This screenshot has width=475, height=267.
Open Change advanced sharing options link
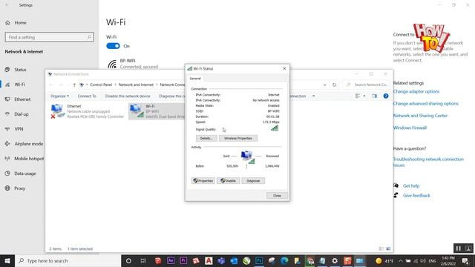[x=425, y=104]
